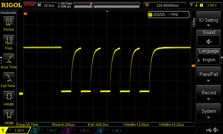The image size is (223, 134).
Task: Click the rising edge trigger icon
Action: (x=197, y=5)
